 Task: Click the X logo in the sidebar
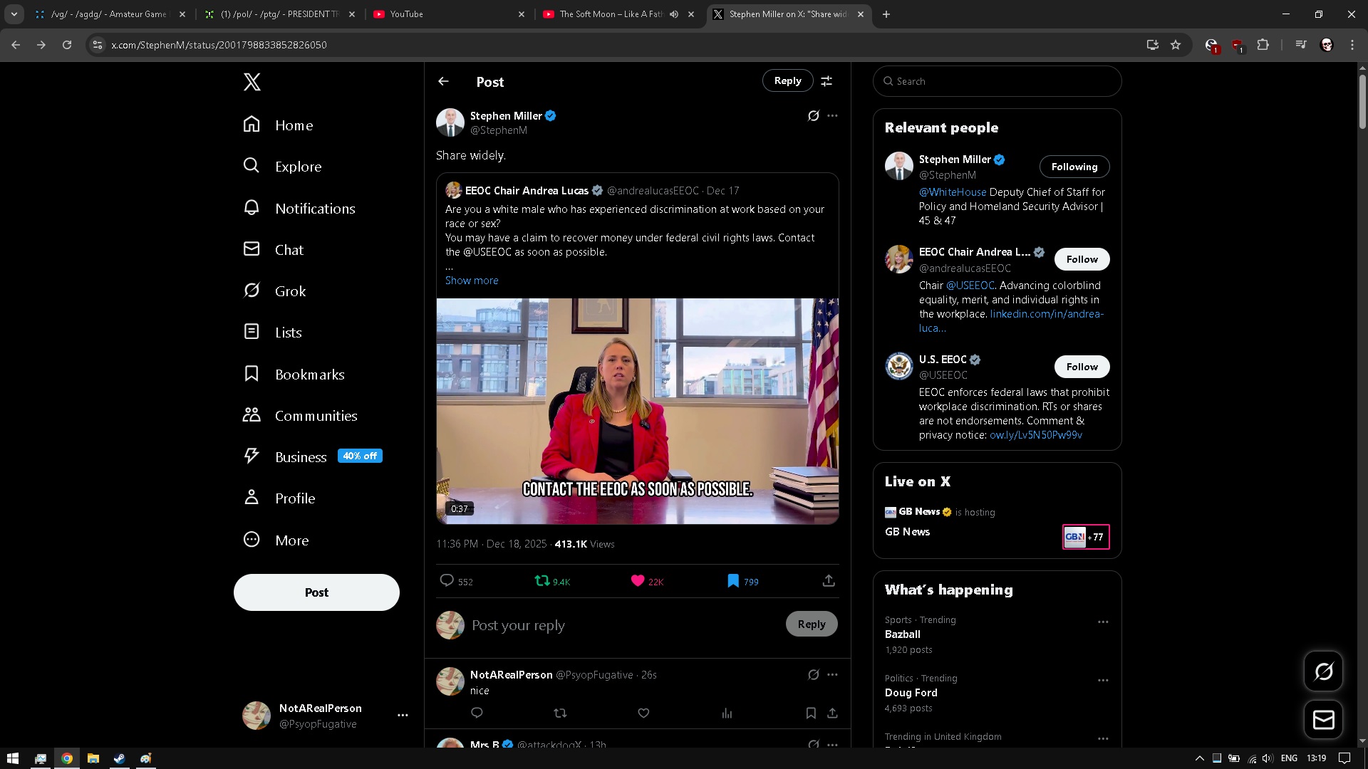pos(252,82)
